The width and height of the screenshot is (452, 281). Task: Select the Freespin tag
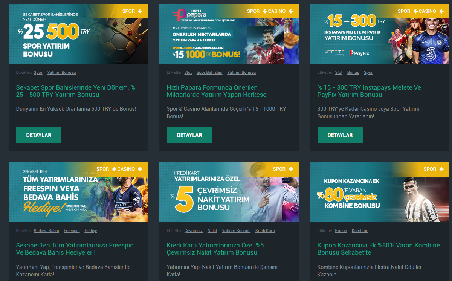(72, 231)
